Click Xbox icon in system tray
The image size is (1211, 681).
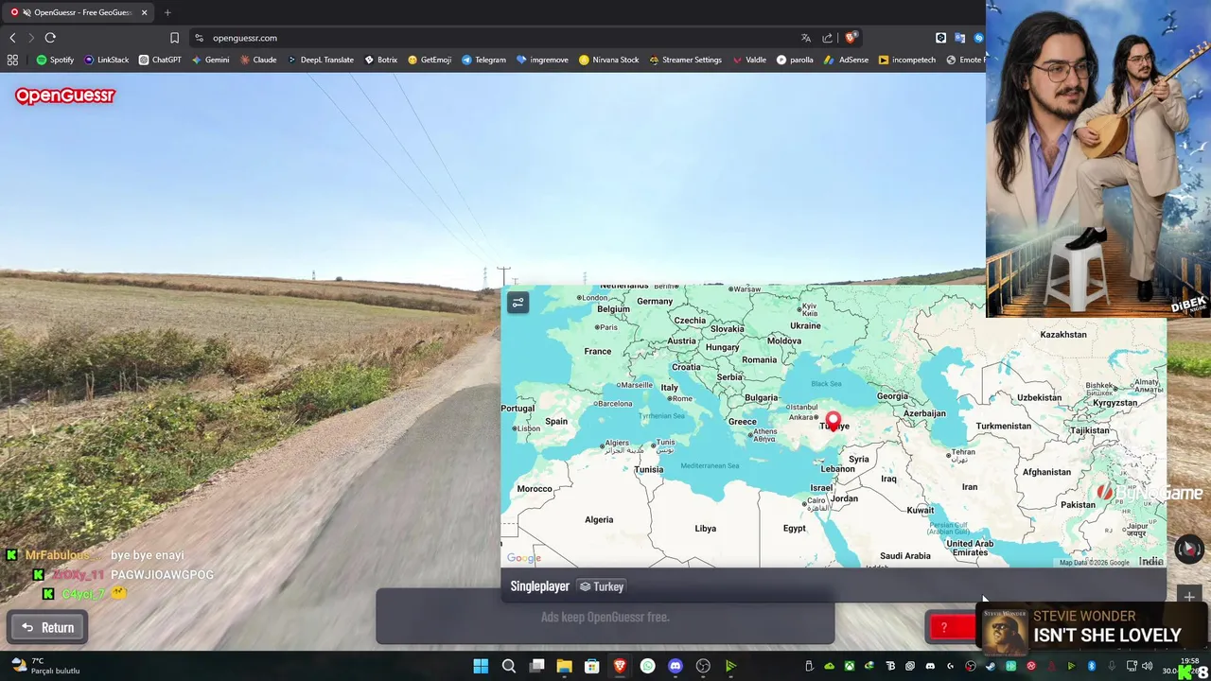(850, 666)
